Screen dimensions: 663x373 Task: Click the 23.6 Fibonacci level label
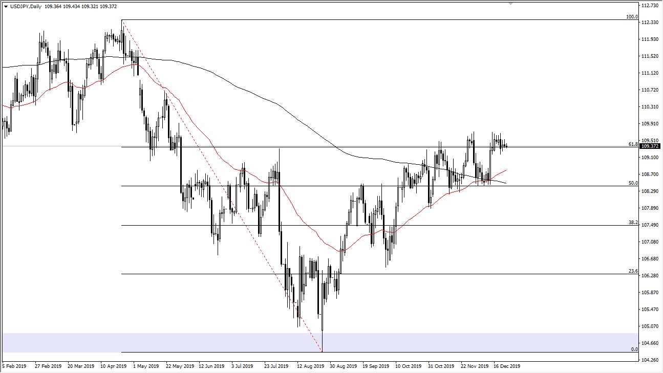(x=634, y=270)
